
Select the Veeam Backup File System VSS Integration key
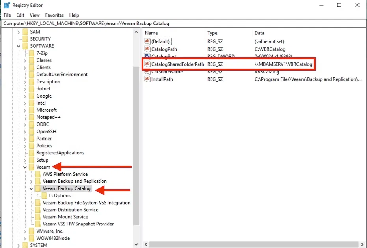(x=86, y=203)
